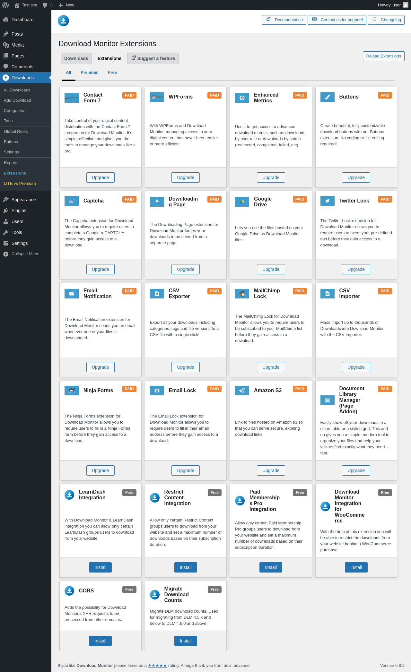Click the 'Captcha' card title

(93, 201)
